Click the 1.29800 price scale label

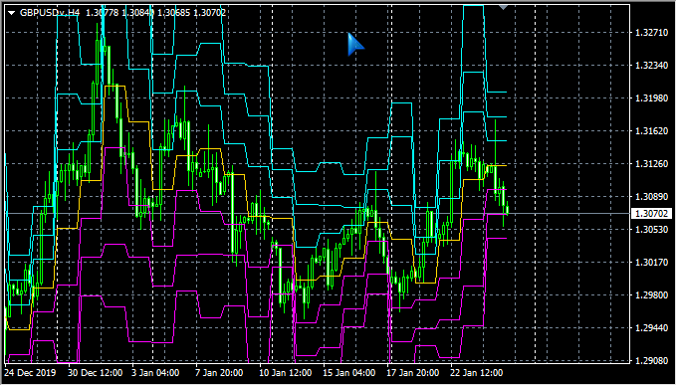651,295
